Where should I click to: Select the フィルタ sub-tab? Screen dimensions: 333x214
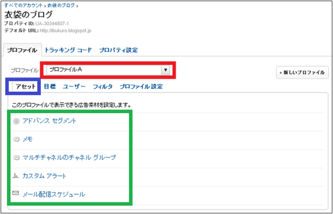103,87
